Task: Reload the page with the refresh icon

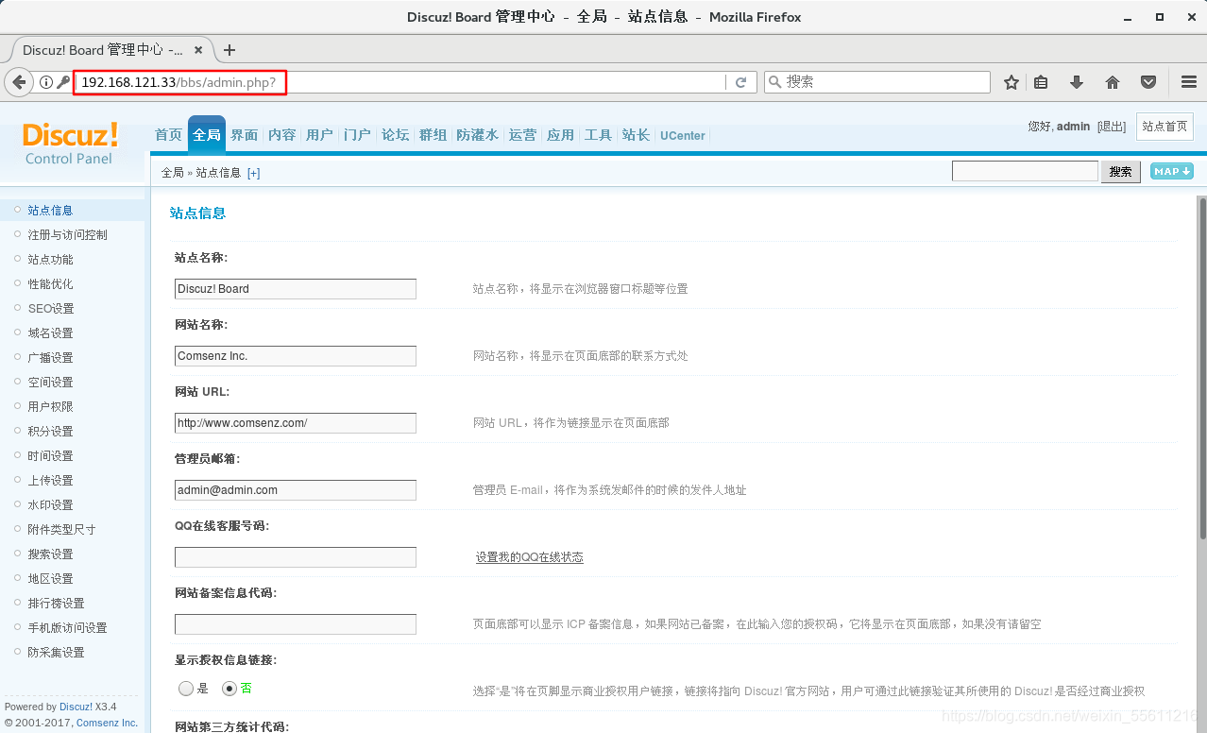Action: (741, 82)
